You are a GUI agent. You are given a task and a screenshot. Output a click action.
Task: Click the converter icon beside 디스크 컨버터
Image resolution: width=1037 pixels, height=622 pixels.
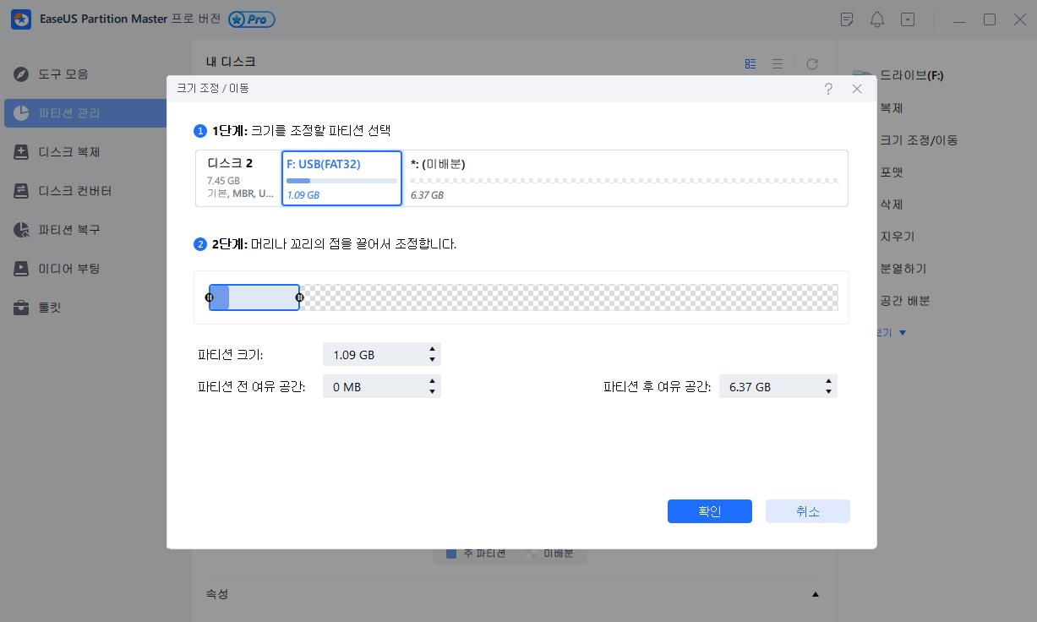pyautogui.click(x=21, y=191)
